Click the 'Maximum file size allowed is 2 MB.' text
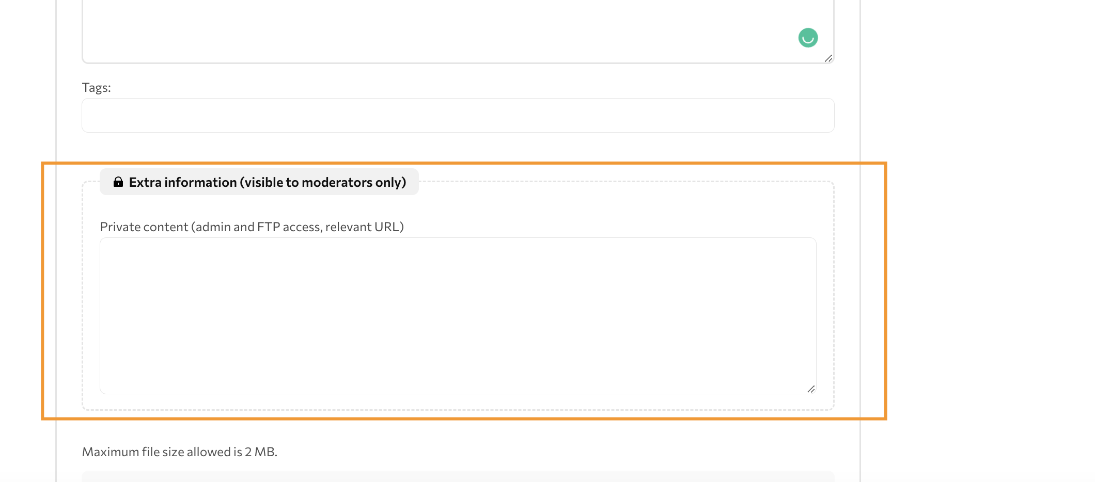 point(180,452)
